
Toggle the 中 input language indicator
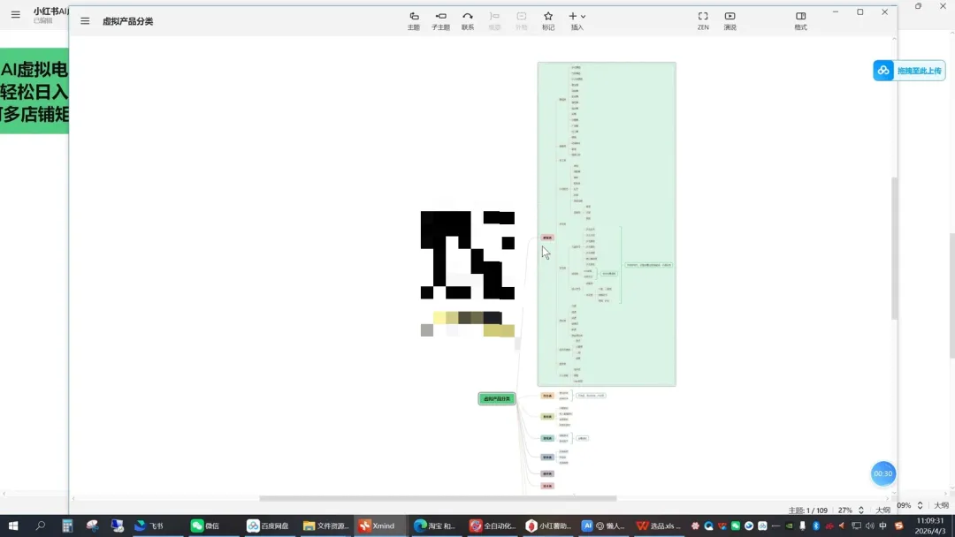click(883, 526)
